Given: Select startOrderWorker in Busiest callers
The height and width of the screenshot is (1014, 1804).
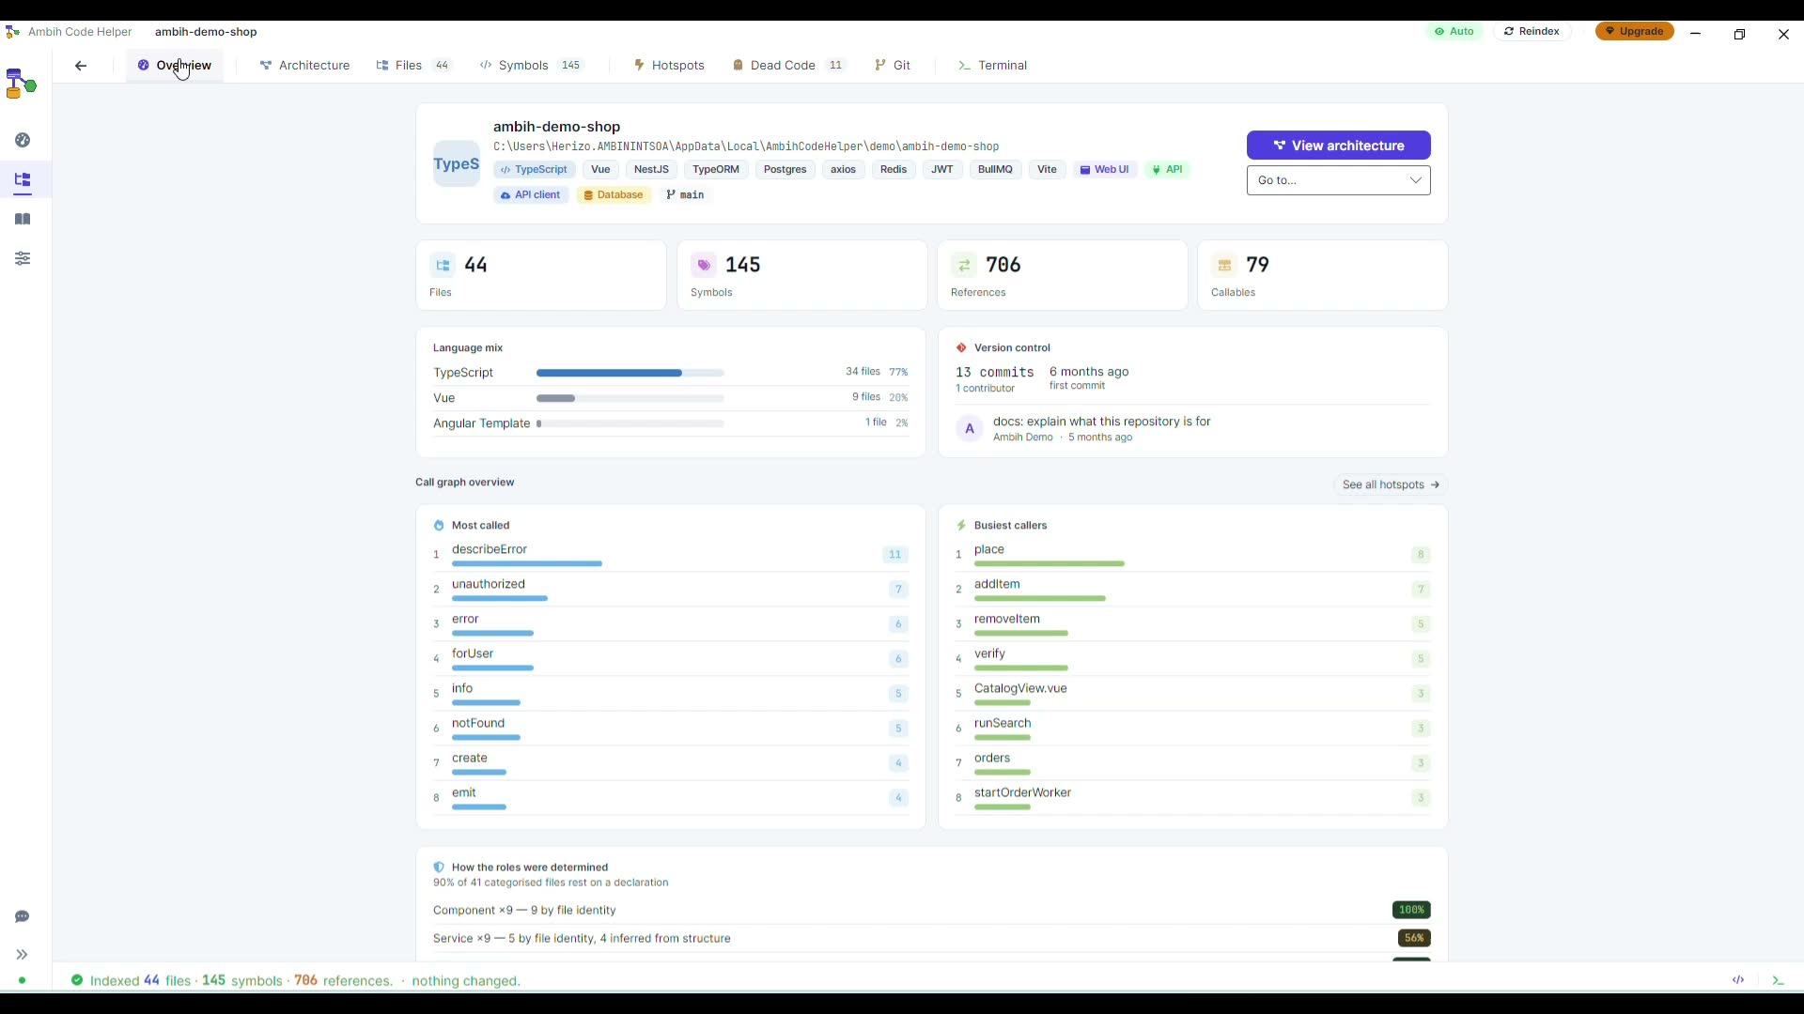Looking at the screenshot, I should pyautogui.click(x=1193, y=798).
